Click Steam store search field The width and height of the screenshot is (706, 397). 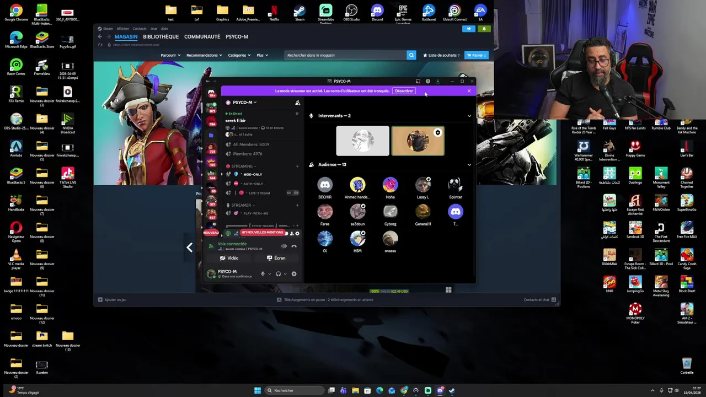pyautogui.click(x=346, y=55)
